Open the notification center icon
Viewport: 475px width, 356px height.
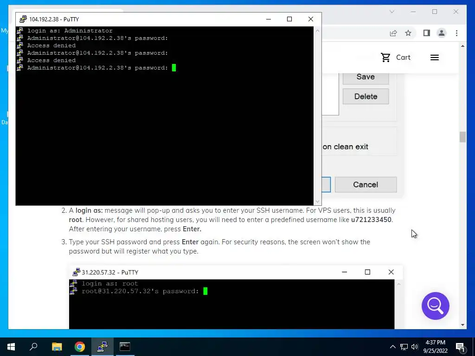point(460,347)
